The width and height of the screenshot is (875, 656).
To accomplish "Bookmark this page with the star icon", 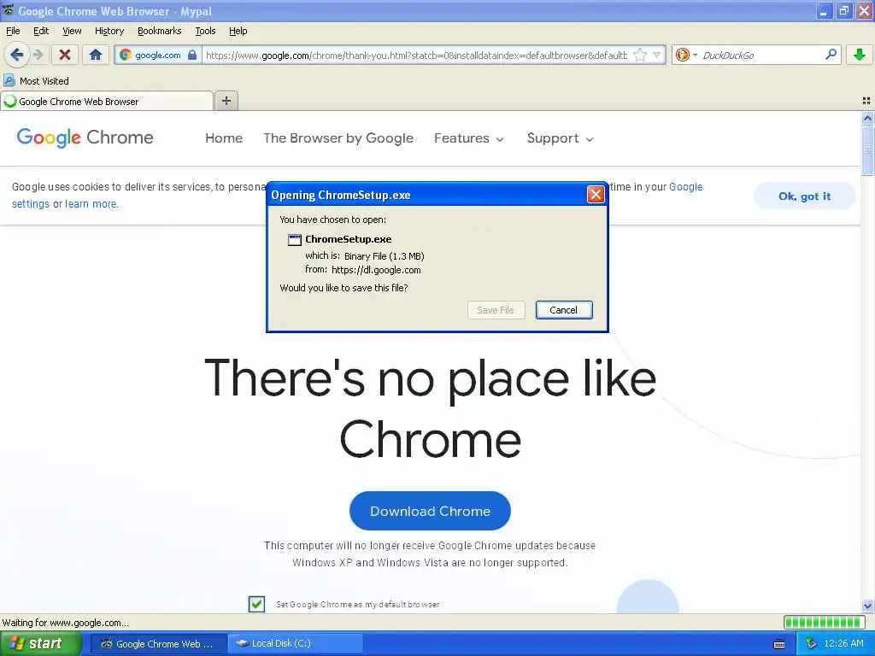I will coord(640,55).
